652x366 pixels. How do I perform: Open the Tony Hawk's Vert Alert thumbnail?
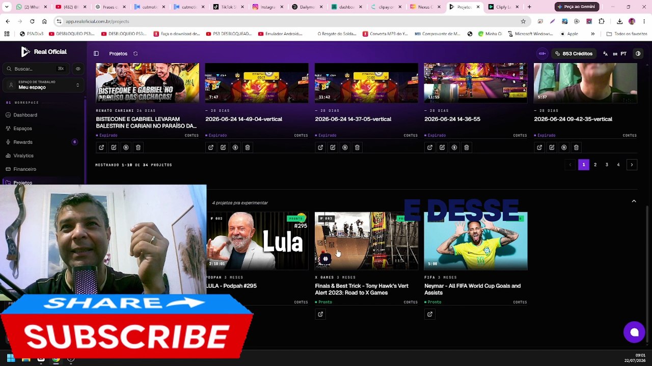click(x=366, y=240)
